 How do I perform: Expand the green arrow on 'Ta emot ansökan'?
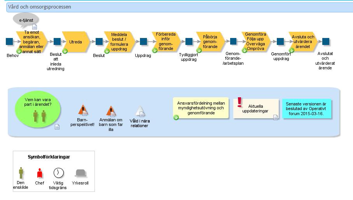(x=19, y=51)
